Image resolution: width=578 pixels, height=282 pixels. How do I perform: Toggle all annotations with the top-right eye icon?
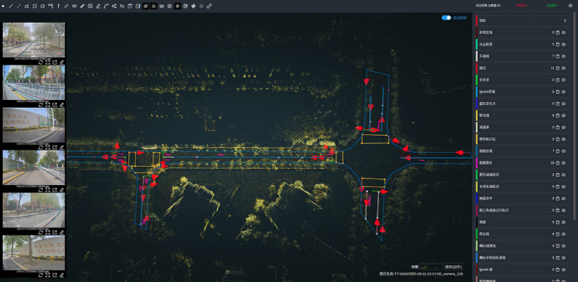(x=570, y=6)
